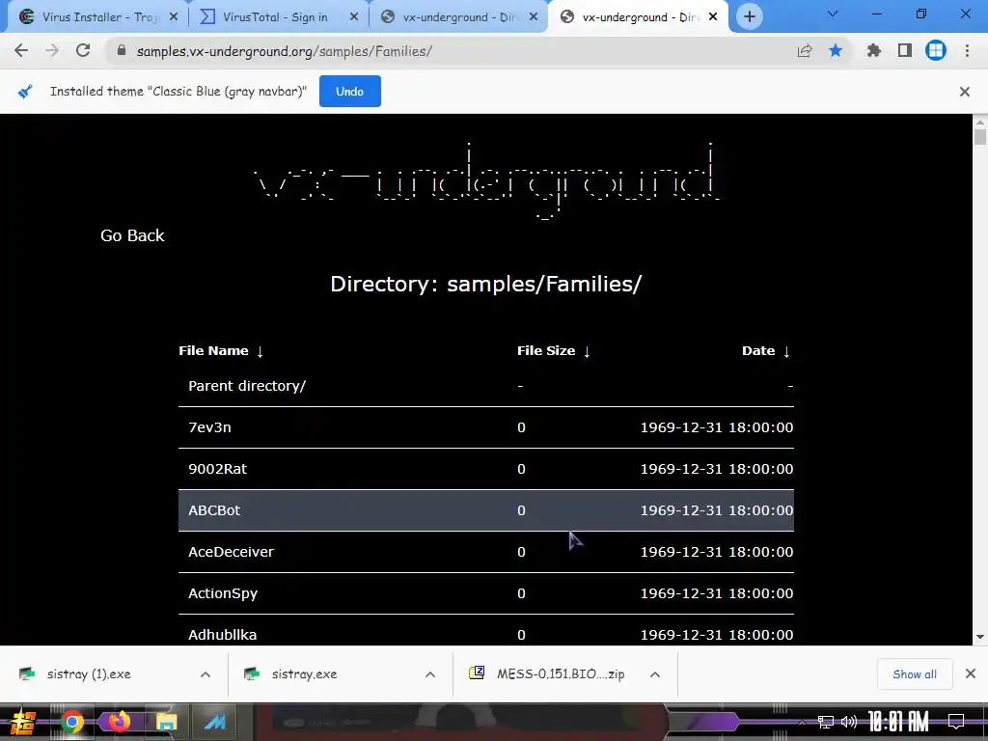Sort by File Name column

[221, 351]
